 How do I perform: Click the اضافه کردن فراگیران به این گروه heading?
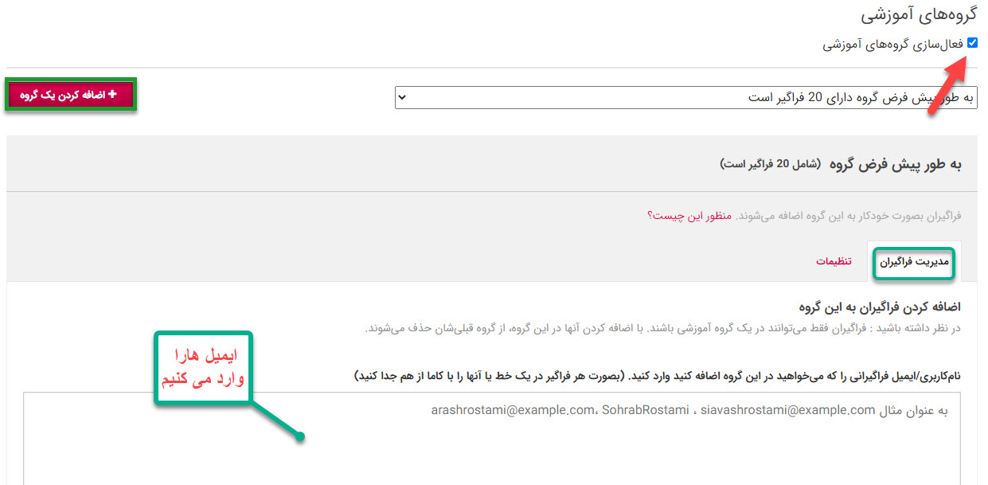coord(880,307)
